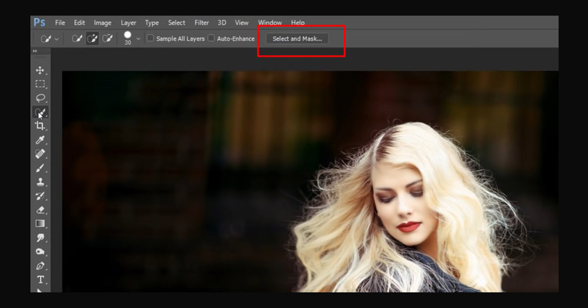Screen dimensions: 588x308
Task: Pick the Eyedropper tool
Action: pyautogui.click(x=40, y=140)
